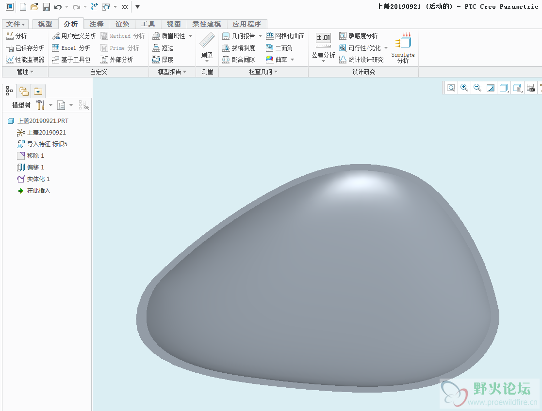This screenshot has height=411, width=542.
Task: Click the Refit zoom icon in graphics toolbar
Action: pyautogui.click(x=451, y=88)
